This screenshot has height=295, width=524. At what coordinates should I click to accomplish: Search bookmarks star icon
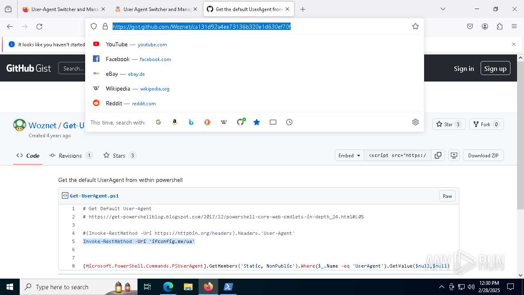point(257,122)
